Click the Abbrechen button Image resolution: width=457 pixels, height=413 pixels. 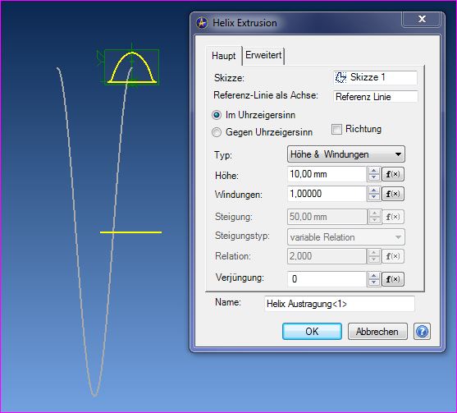click(377, 332)
